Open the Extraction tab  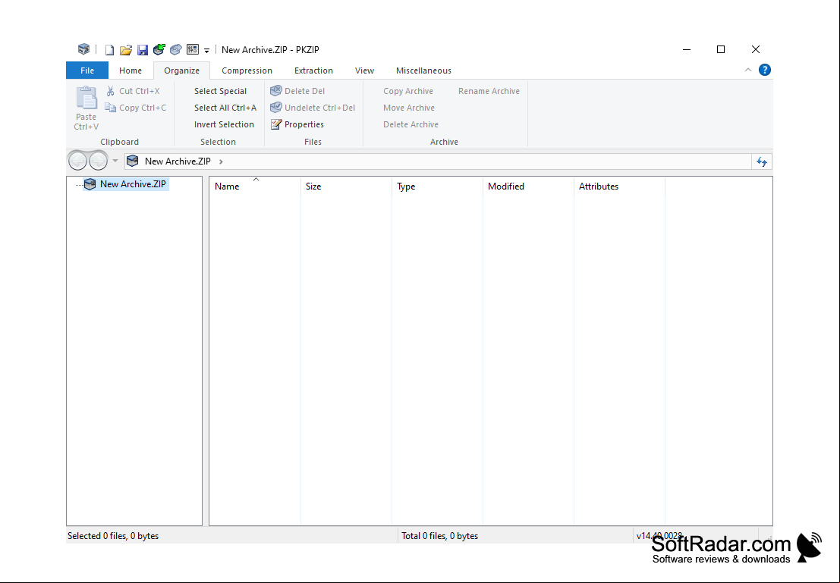[x=314, y=71]
